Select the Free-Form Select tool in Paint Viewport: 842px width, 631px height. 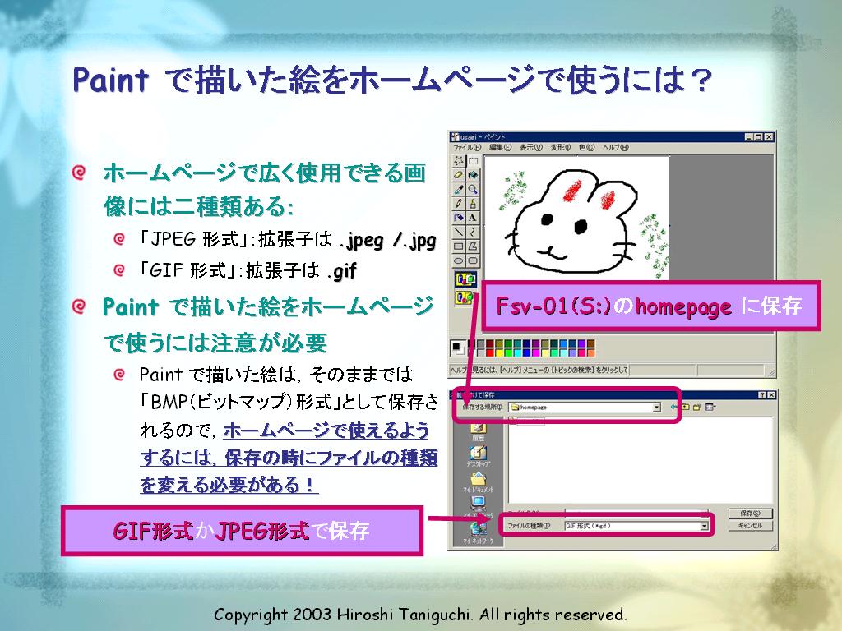[x=459, y=160]
